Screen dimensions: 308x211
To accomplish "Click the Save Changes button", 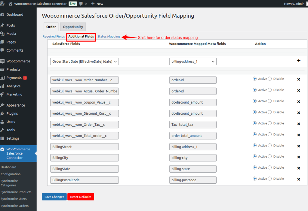I will (54, 197).
